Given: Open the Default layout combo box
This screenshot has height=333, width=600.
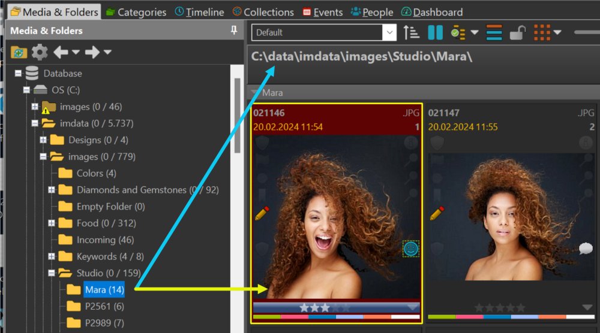Looking at the screenshot, I should click(324, 32).
